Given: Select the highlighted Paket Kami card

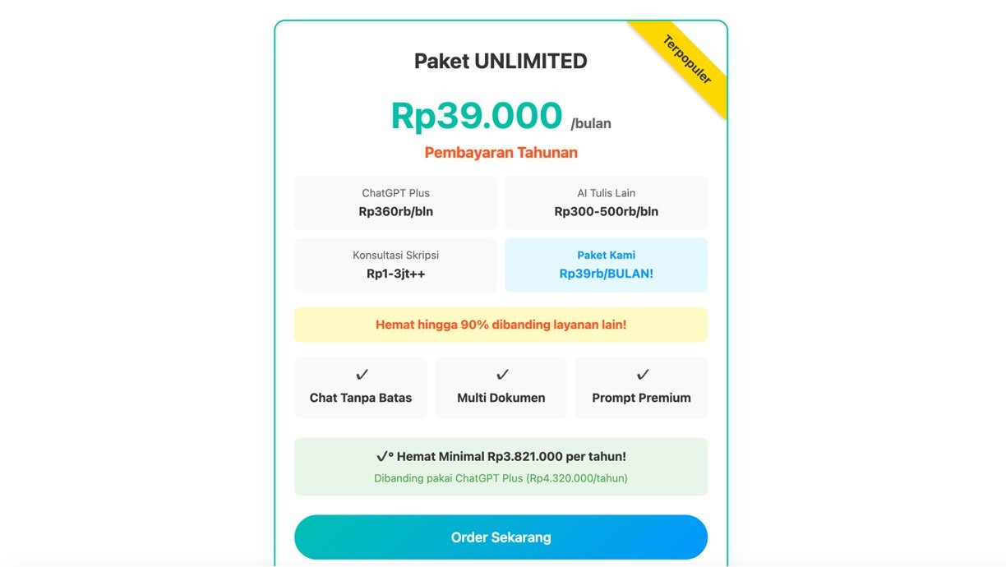Looking at the screenshot, I should tap(606, 265).
